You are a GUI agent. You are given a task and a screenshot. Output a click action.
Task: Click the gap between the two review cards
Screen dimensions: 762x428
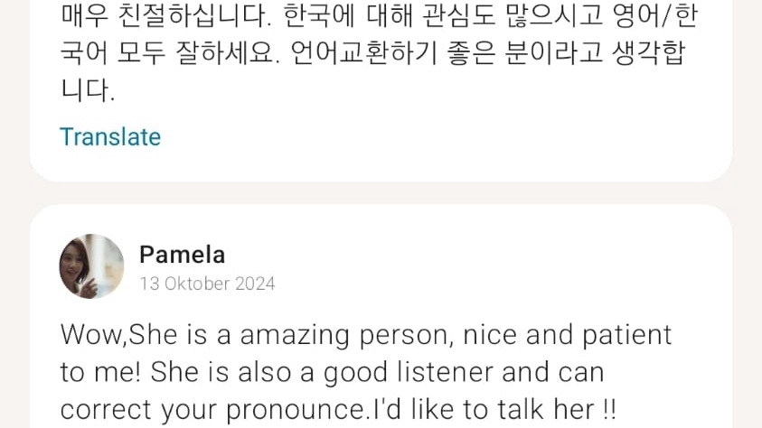[x=381, y=193]
